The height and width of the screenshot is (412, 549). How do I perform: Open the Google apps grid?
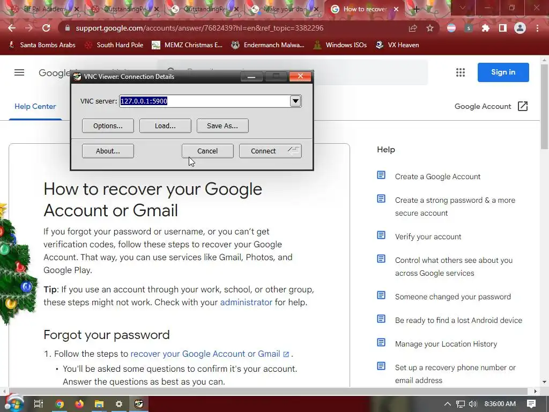tap(461, 72)
